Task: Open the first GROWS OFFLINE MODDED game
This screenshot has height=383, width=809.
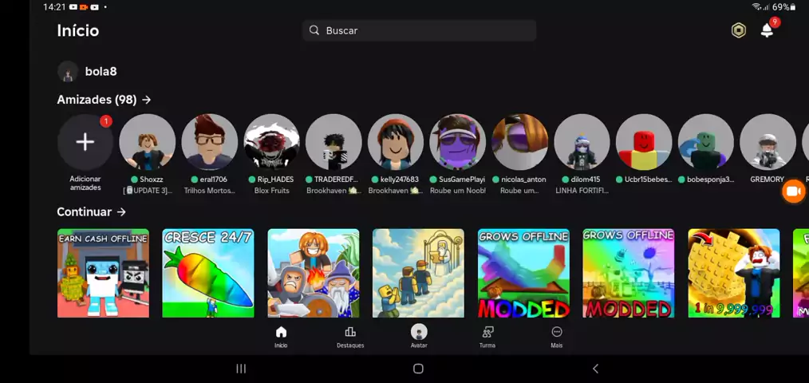Action: pyautogui.click(x=523, y=273)
